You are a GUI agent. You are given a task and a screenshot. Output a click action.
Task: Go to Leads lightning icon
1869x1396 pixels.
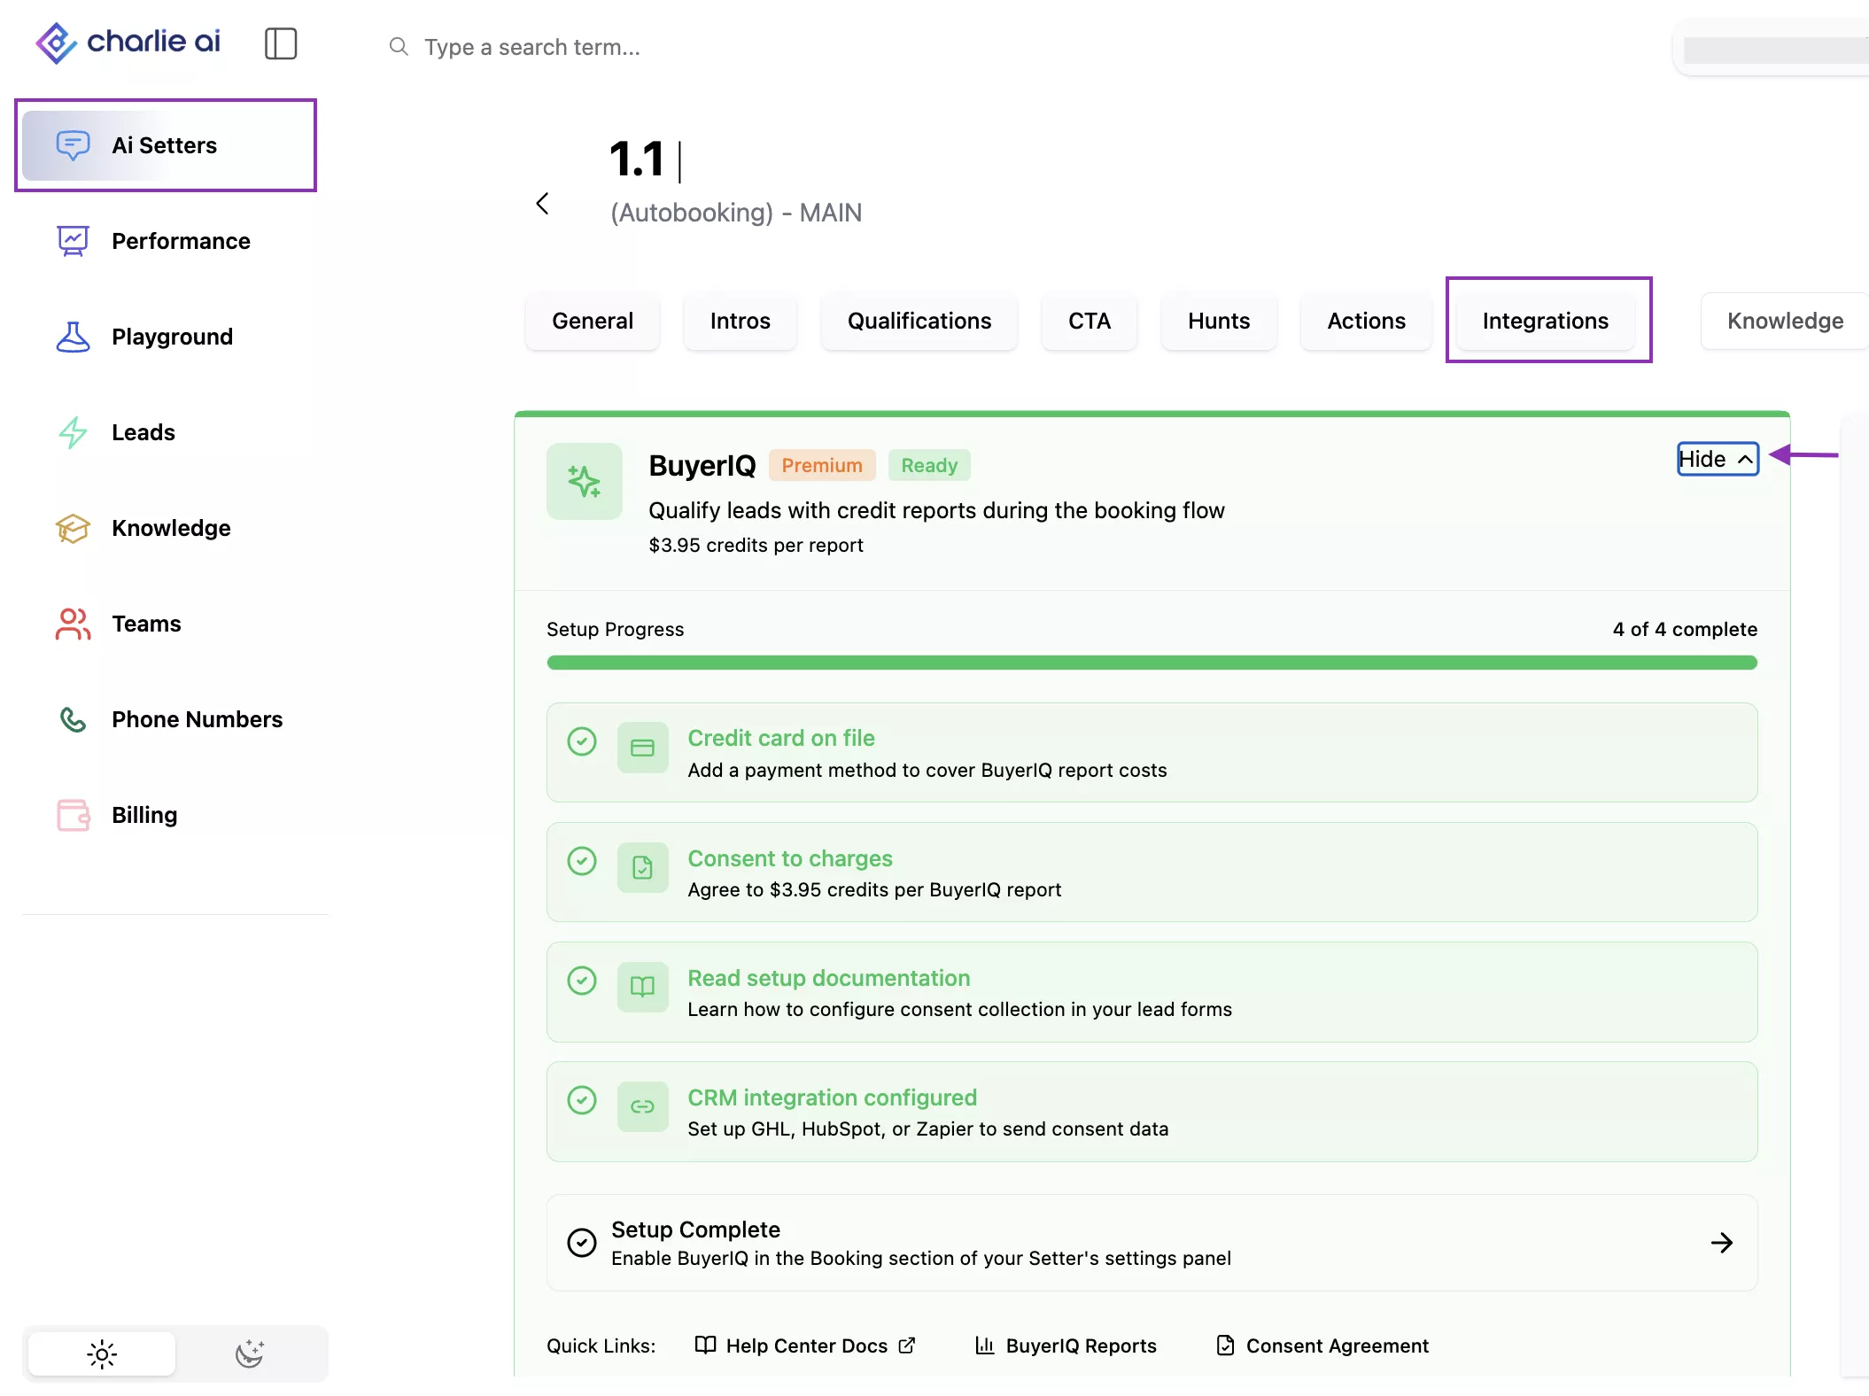tap(73, 432)
